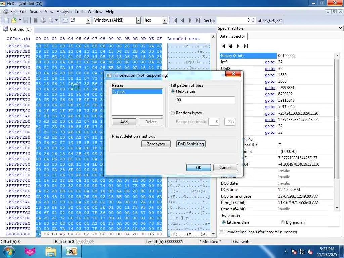The height and width of the screenshot is (258, 344).
Task: Click the Open disk image toolbar icon
Action: (x=51, y=20)
